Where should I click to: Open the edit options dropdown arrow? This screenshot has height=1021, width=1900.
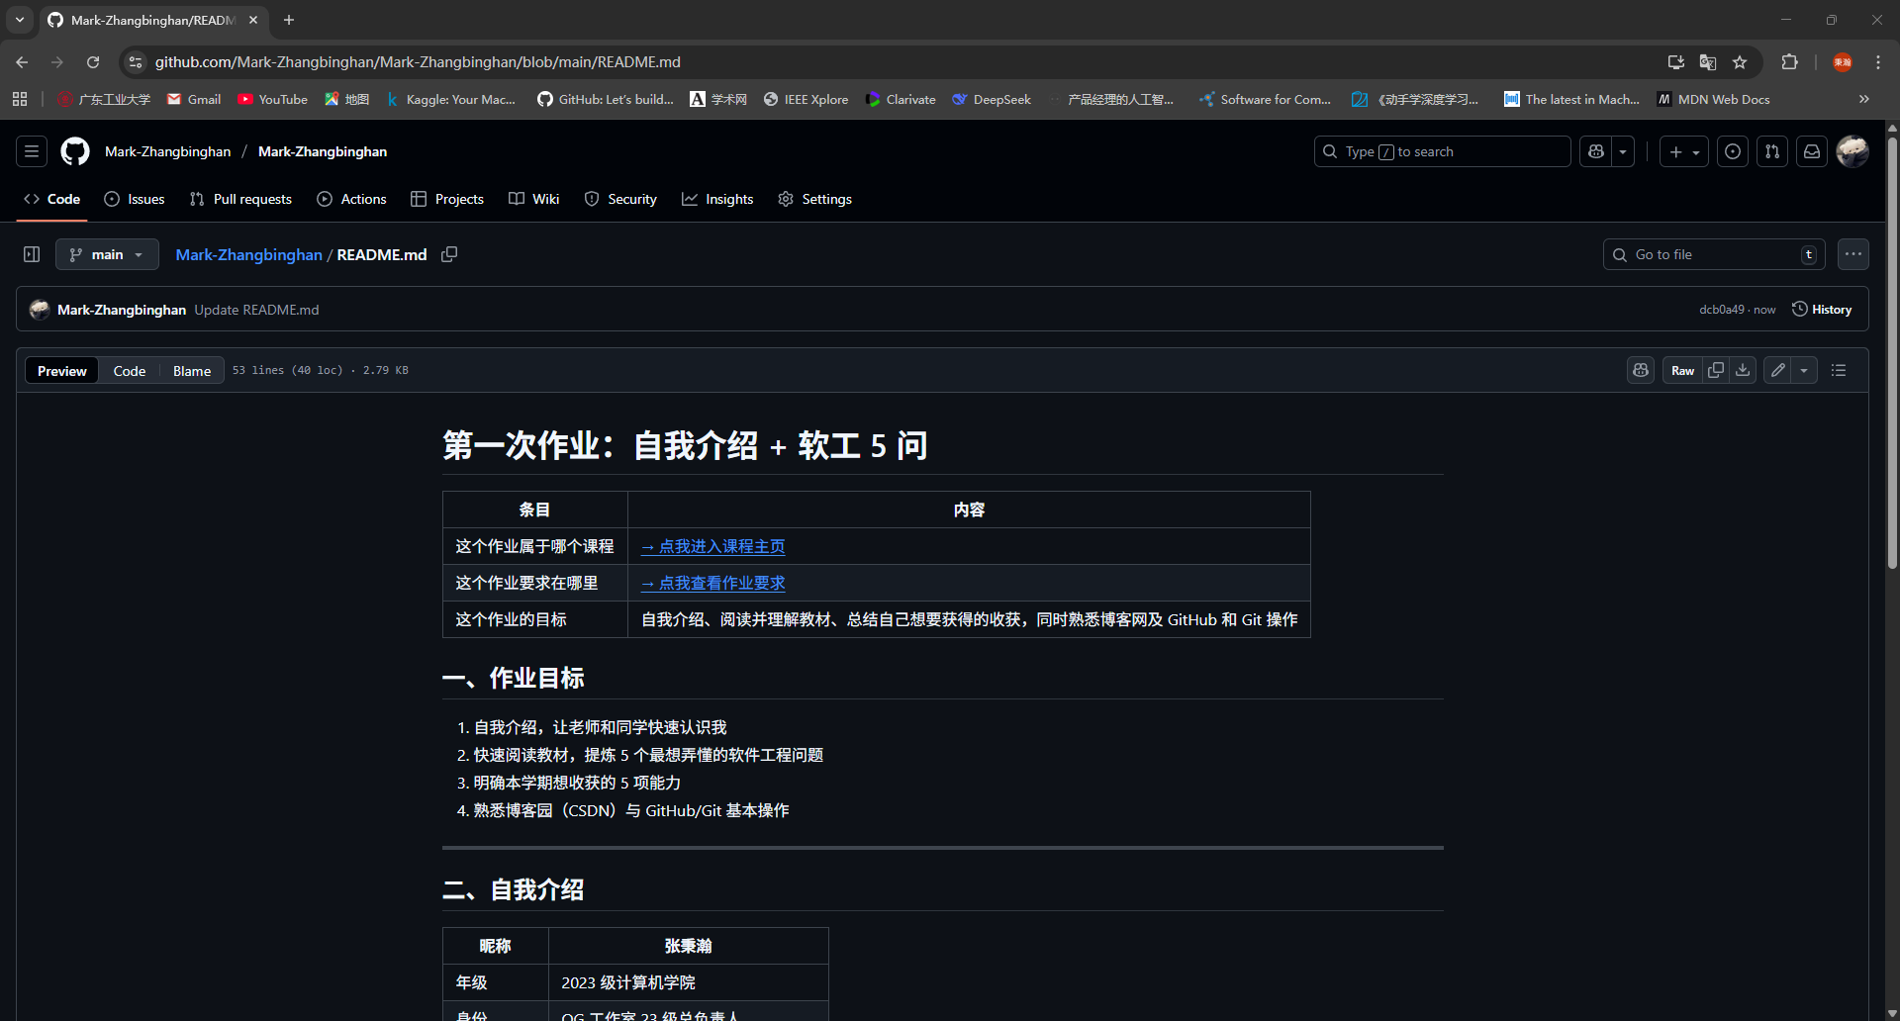point(1805,370)
